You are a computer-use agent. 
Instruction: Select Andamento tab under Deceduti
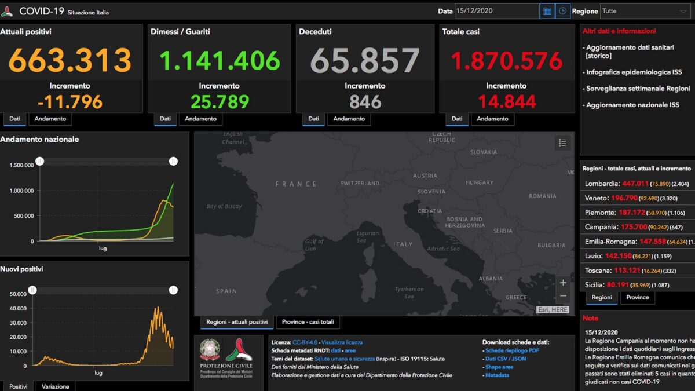(349, 119)
